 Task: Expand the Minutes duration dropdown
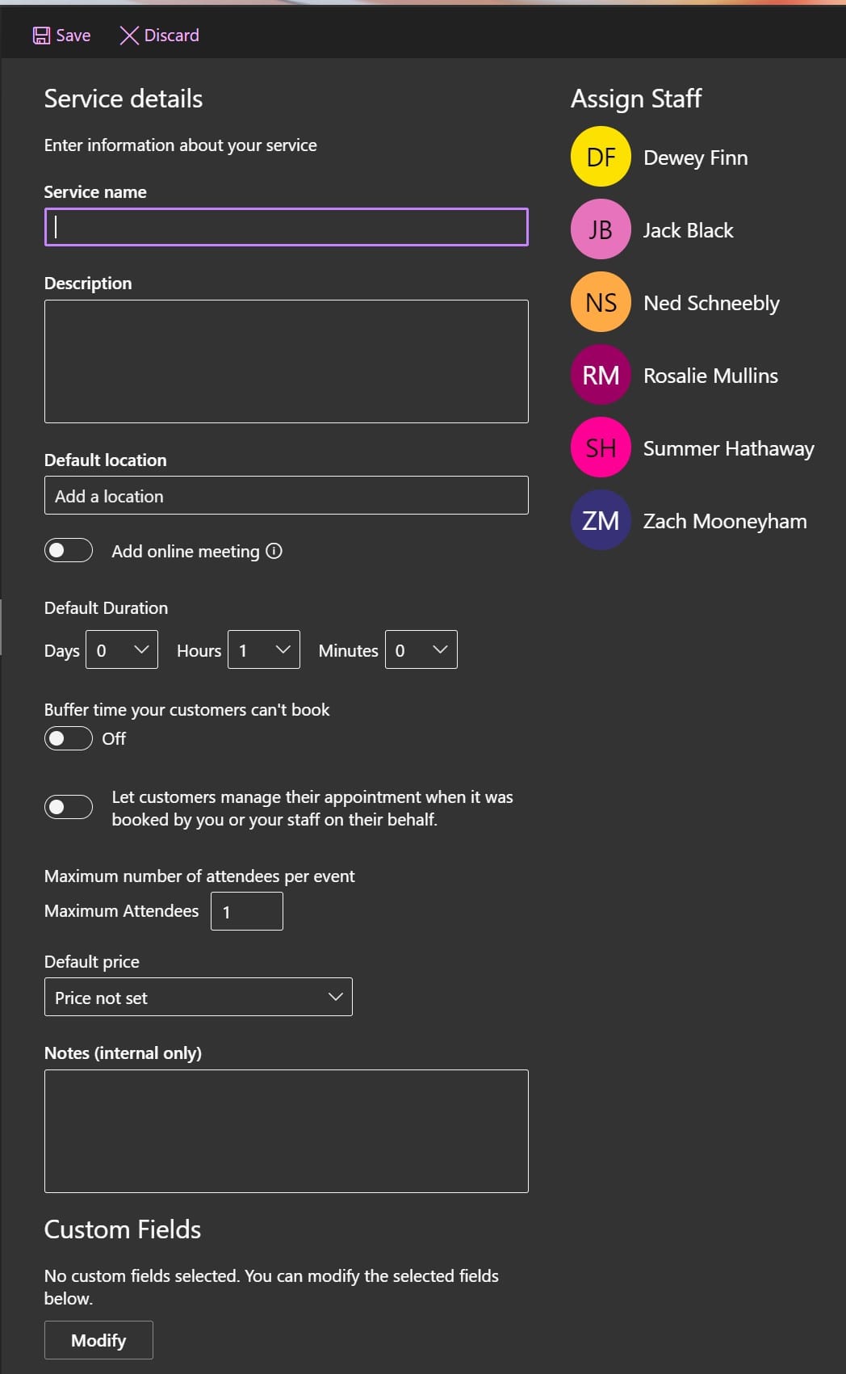[x=421, y=649]
